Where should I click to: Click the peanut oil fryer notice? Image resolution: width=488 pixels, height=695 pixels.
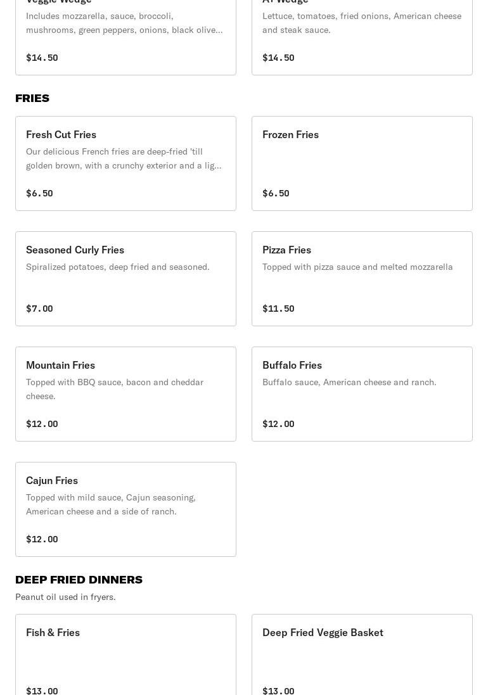coord(65,597)
